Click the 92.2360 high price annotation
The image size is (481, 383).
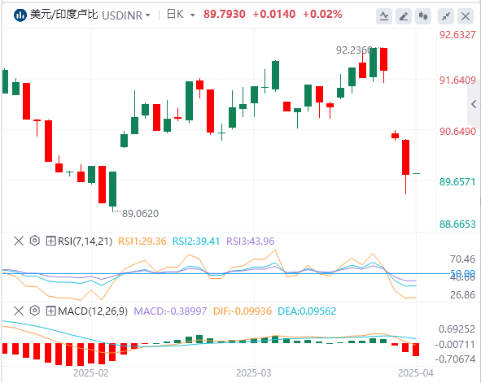point(354,50)
